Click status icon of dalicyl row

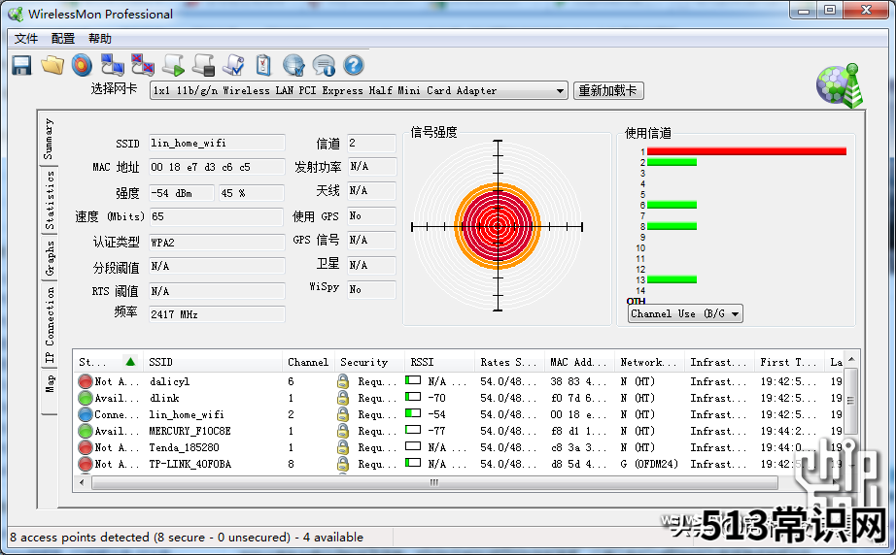pos(86,381)
